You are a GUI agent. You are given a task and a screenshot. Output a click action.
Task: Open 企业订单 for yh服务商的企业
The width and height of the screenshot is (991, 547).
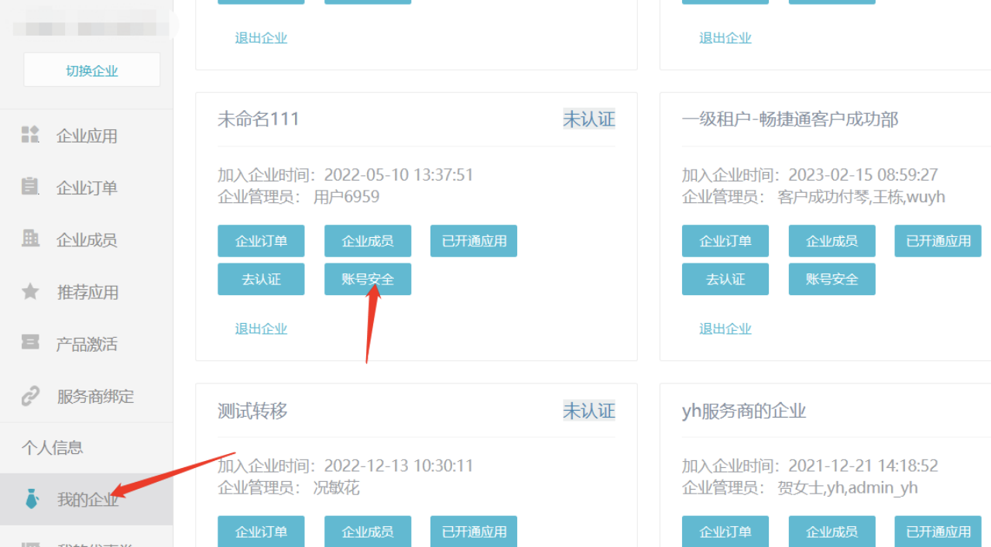(x=725, y=532)
